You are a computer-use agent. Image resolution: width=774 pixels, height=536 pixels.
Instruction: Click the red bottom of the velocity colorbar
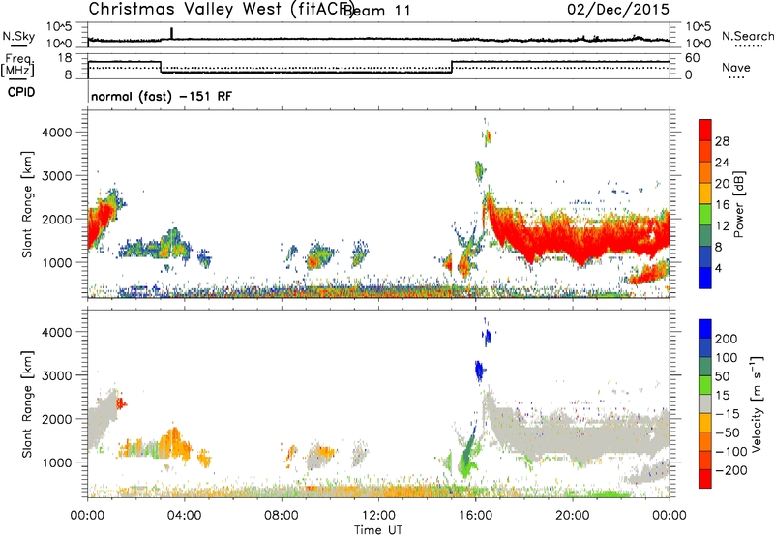(x=705, y=479)
